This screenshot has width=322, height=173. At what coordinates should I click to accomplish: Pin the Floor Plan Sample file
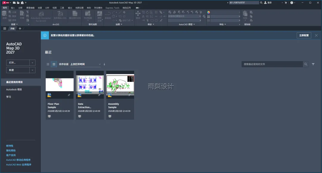[69, 95]
